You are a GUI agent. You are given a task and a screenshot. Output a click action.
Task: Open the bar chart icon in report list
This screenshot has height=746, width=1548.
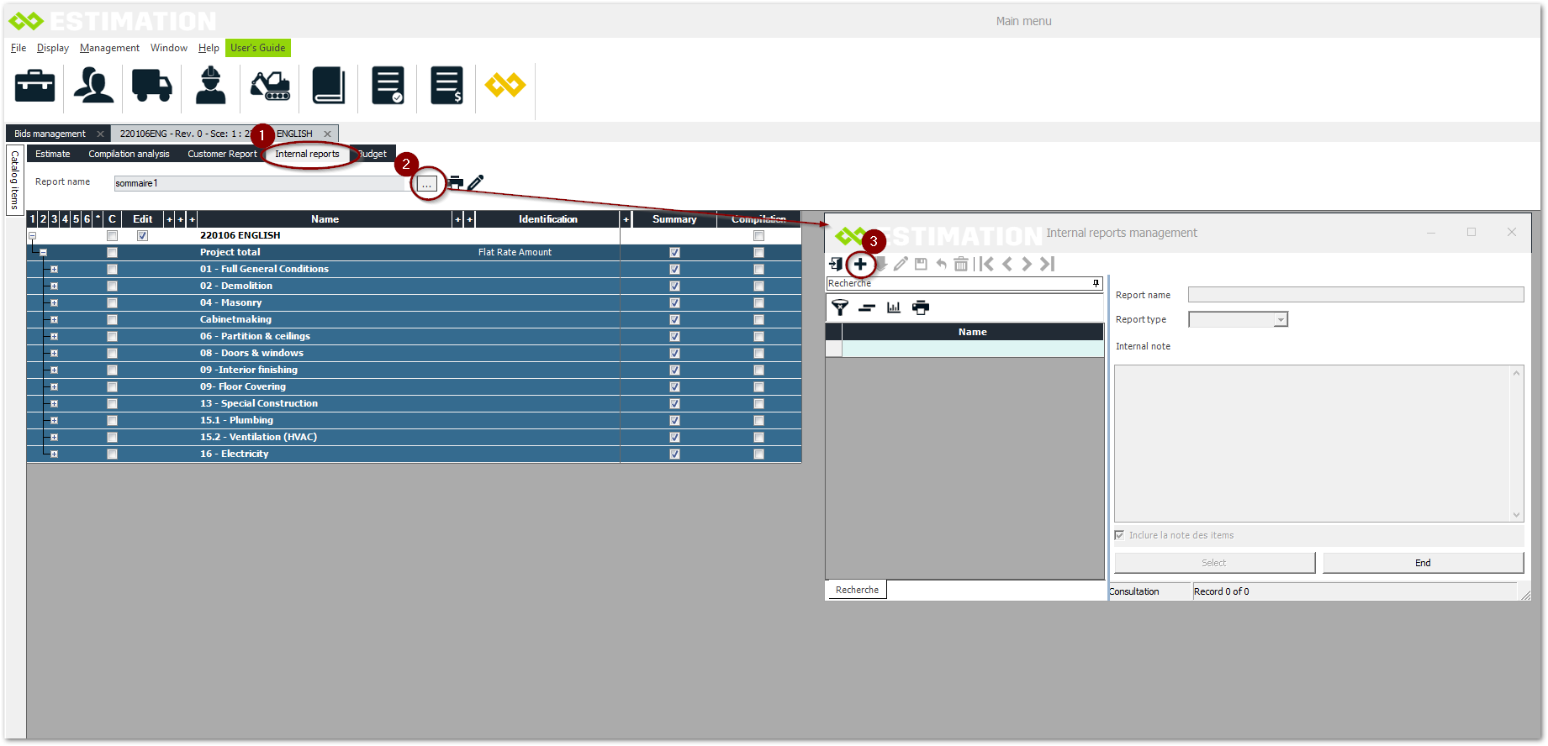pyautogui.click(x=893, y=307)
